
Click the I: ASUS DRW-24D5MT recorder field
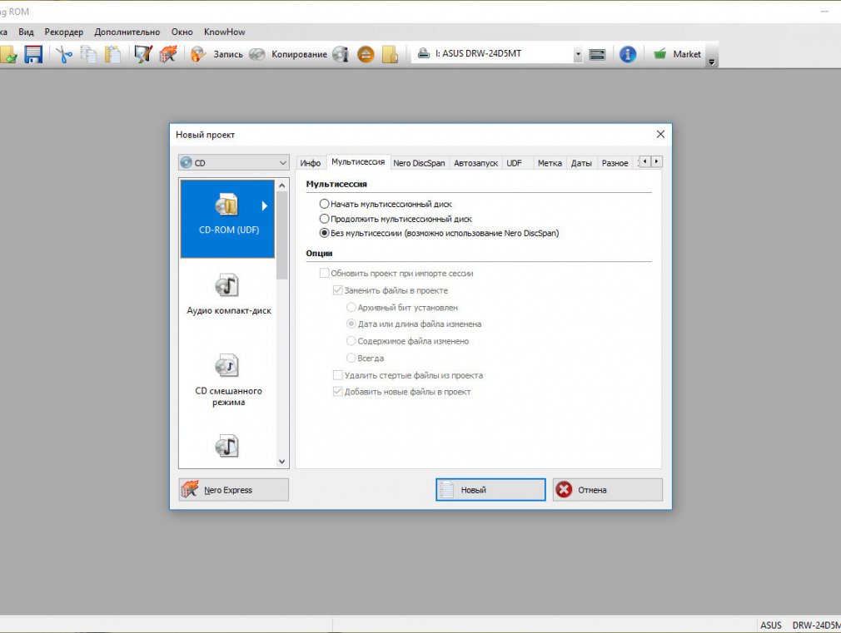[x=496, y=54]
